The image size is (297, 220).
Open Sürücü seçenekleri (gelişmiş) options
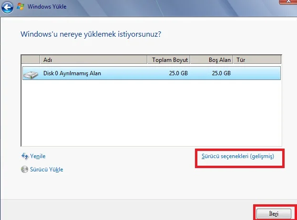tap(237, 156)
